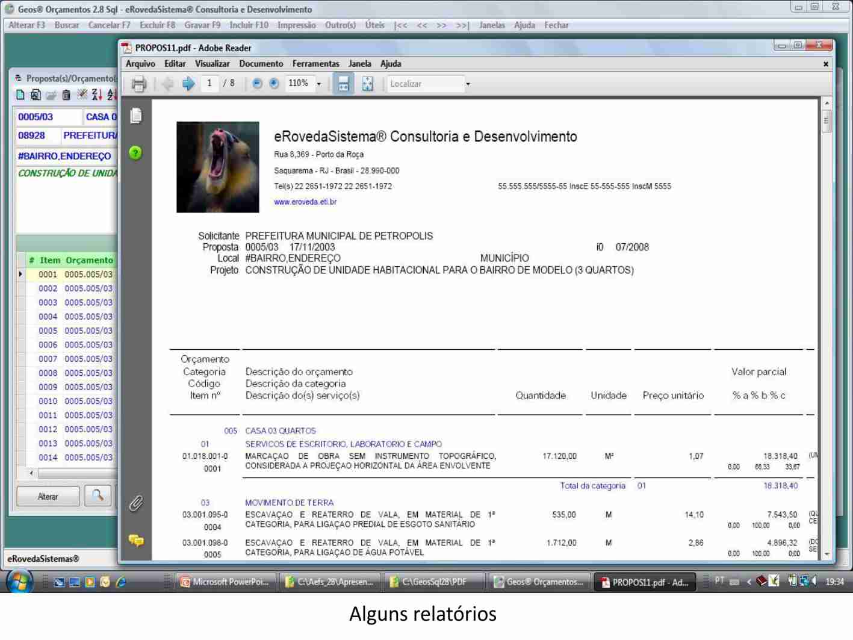Click the trash can delete icon in the Proposta window
Viewport: 853px width, 640px height.
click(x=66, y=95)
